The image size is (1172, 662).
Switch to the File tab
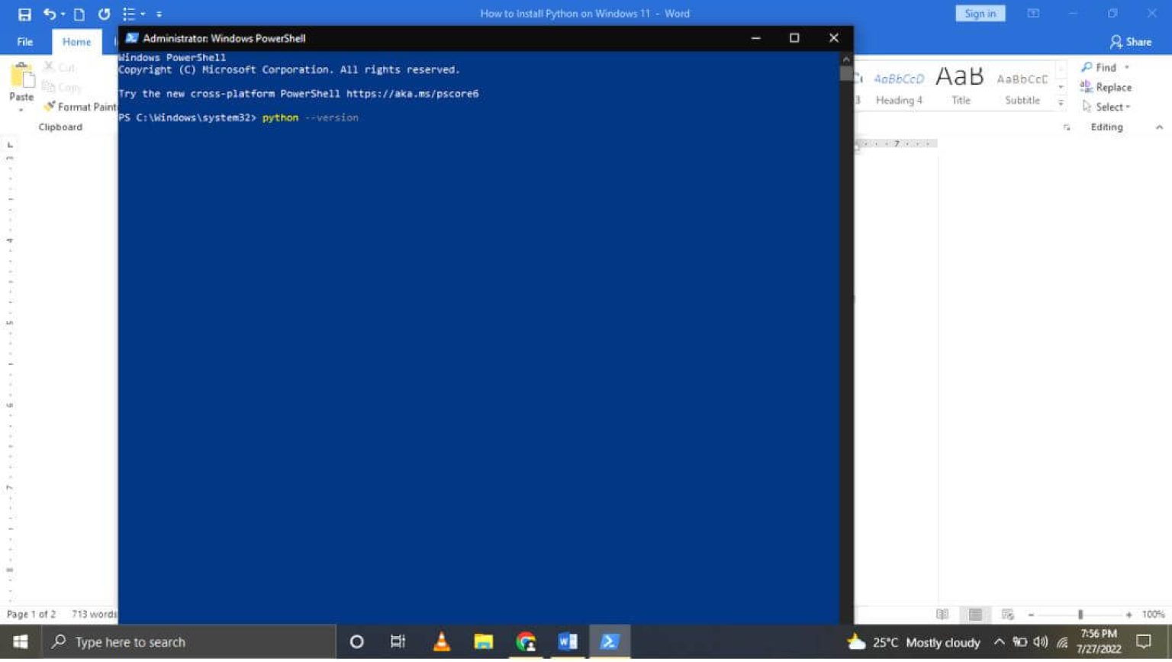pyautogui.click(x=24, y=42)
